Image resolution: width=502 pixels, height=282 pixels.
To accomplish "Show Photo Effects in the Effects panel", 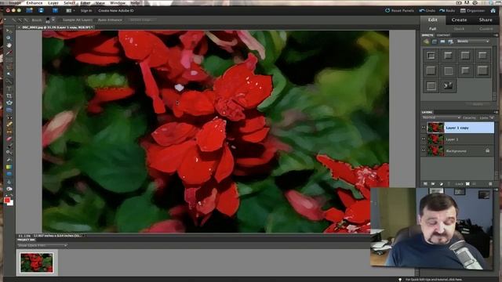I will click(442, 42).
